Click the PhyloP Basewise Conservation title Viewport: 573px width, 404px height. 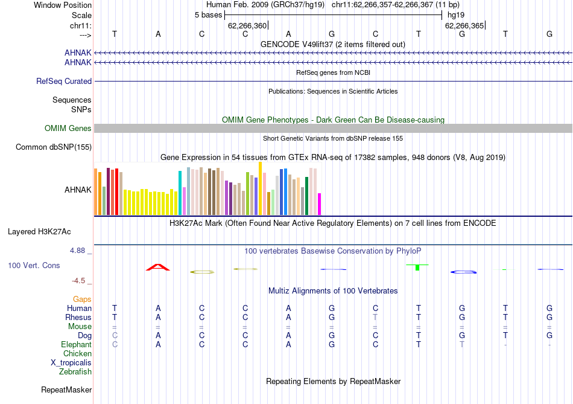point(333,251)
